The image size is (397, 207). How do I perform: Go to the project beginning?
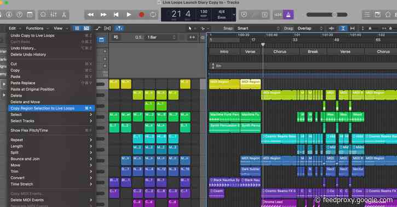click(x=116, y=15)
